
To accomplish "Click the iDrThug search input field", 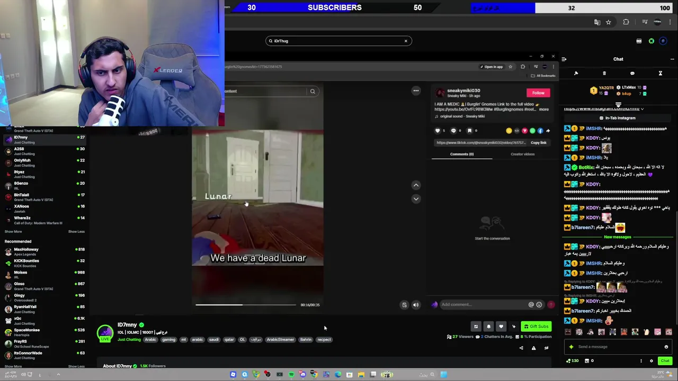I will click(x=338, y=41).
